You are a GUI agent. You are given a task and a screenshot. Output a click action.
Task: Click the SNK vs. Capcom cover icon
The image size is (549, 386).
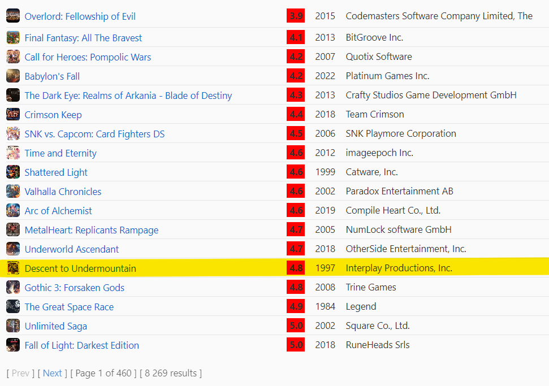pos(13,134)
